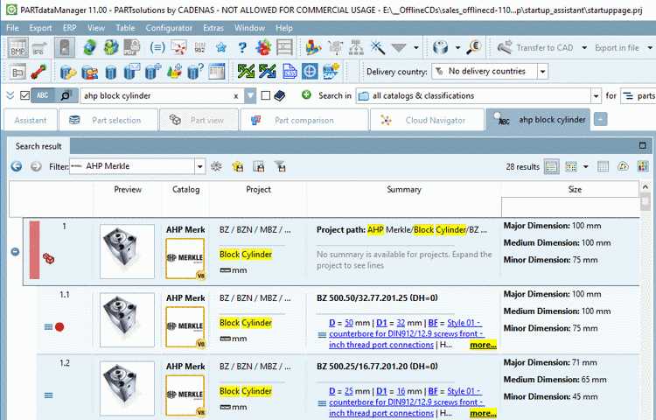Click the blue question mark help icon
Screen dimensions: 656x420
(x=242, y=47)
